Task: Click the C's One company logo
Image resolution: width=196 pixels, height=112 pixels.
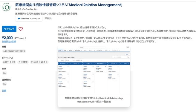Action: click(6, 7)
